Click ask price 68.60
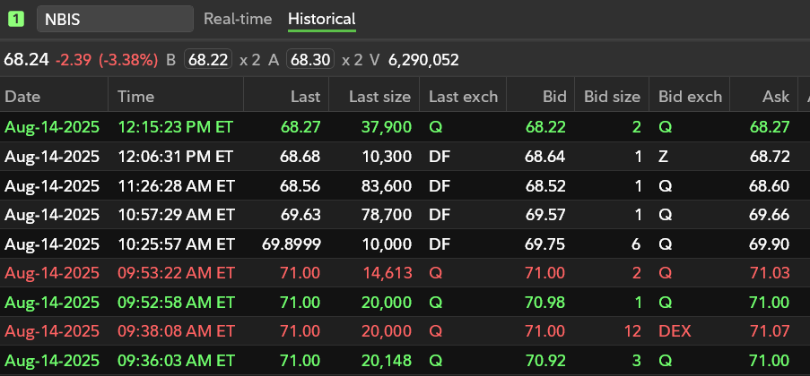810x376 pixels. point(770,185)
